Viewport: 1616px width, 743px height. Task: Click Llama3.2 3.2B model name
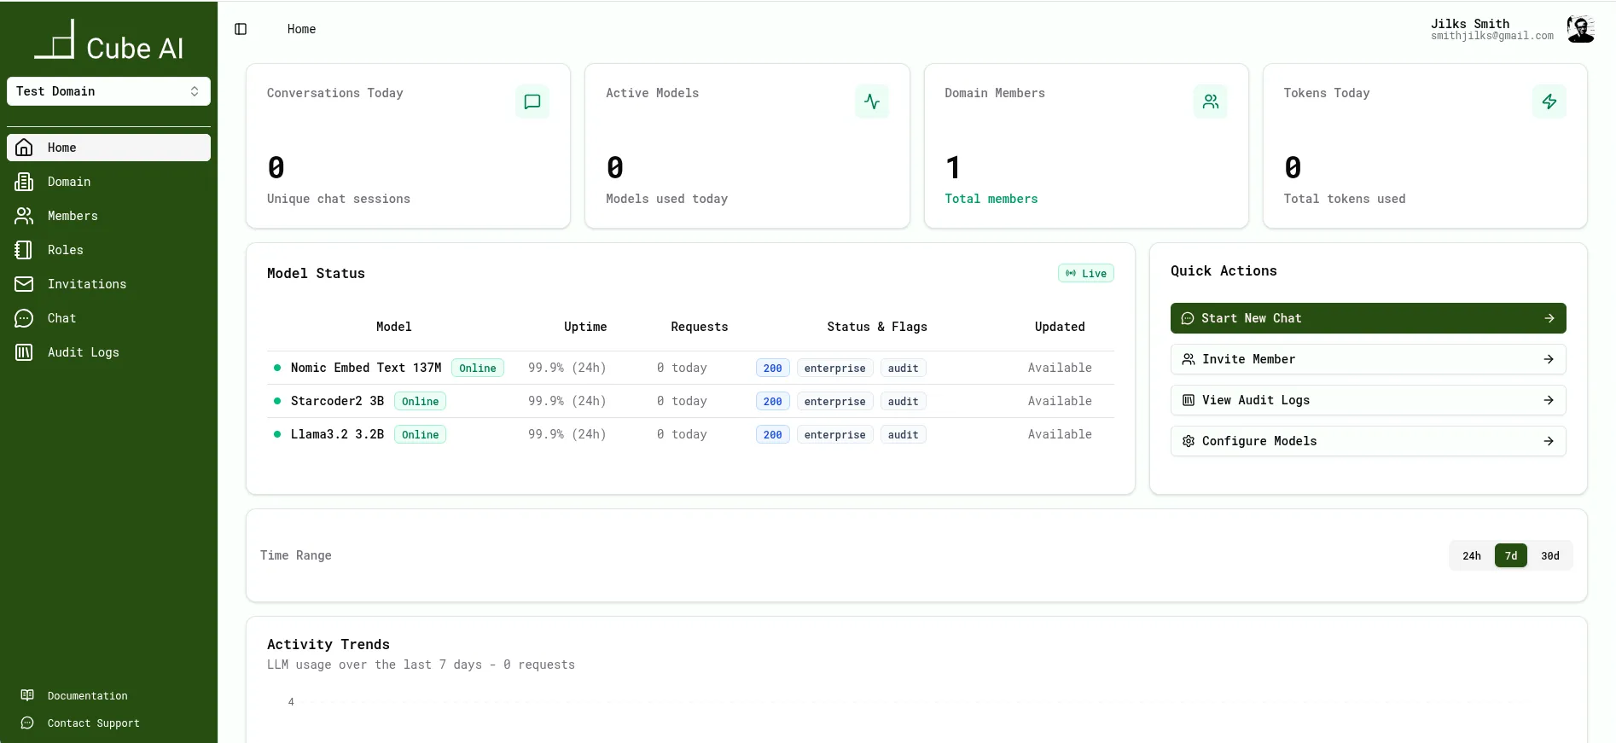337,434
